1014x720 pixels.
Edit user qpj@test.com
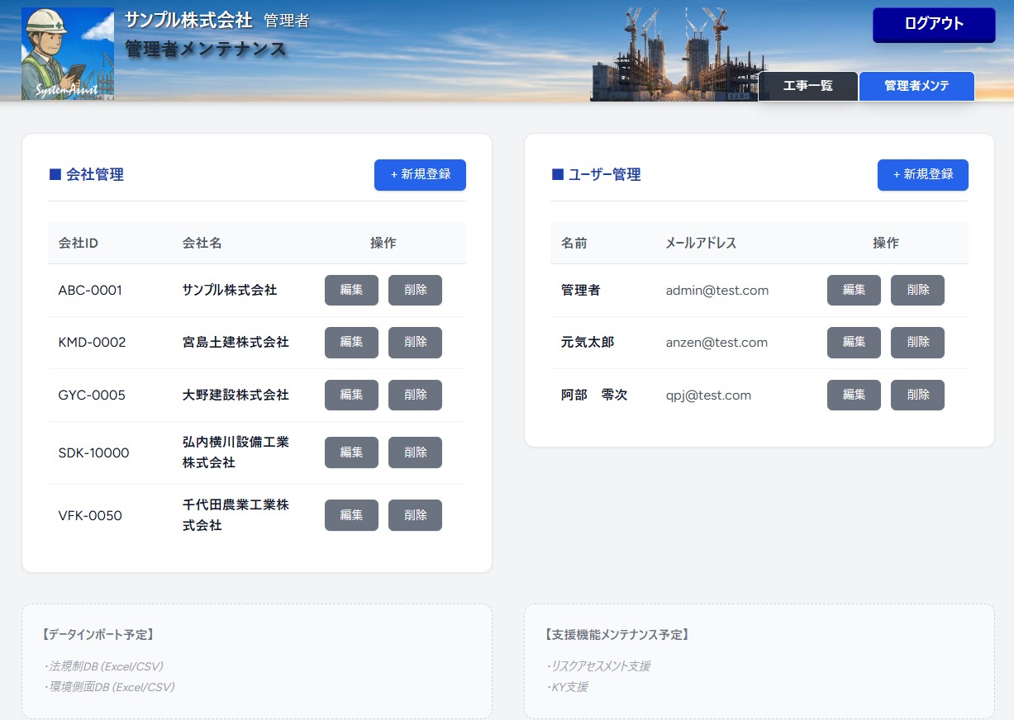tap(854, 396)
